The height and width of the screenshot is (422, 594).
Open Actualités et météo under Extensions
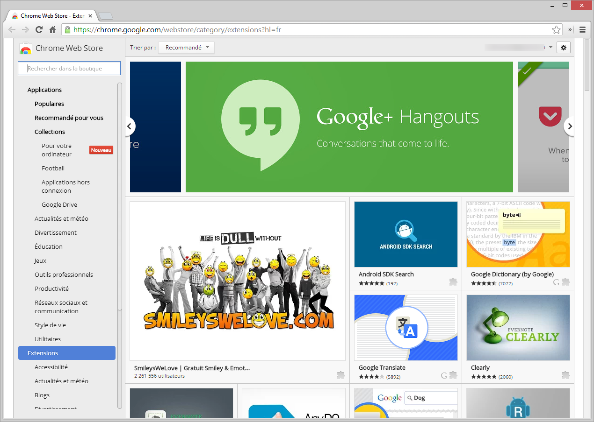click(x=61, y=381)
